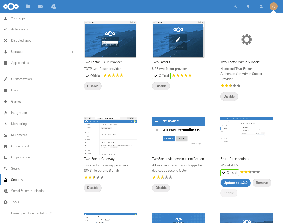283x223 pixels.
Task: Open the Developer documentation link
Action: [29, 213]
